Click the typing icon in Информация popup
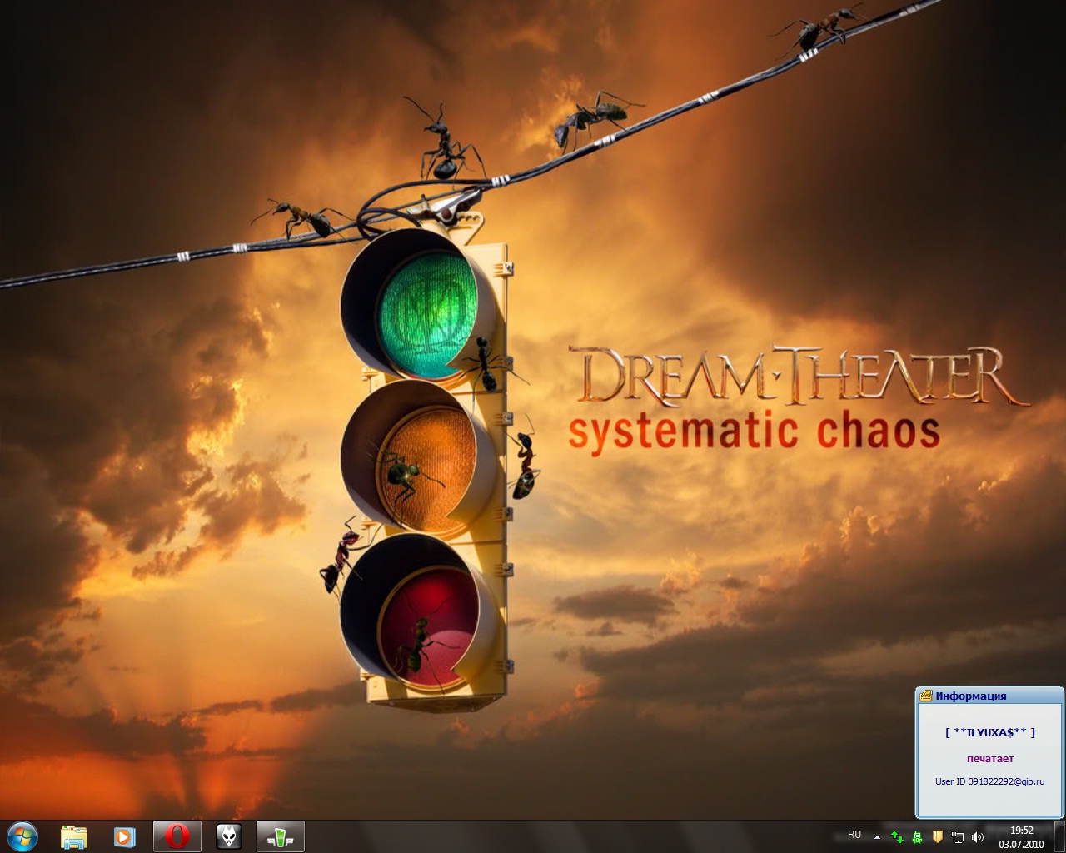1066x853 pixels. 925,696
